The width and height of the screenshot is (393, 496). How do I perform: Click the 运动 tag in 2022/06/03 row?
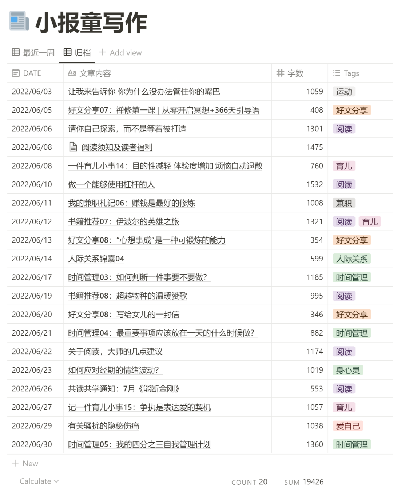point(344,92)
